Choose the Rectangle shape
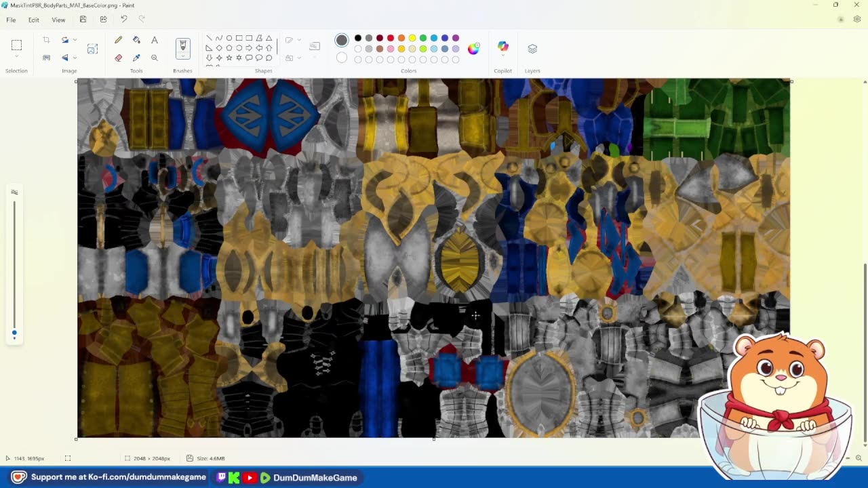 [239, 38]
